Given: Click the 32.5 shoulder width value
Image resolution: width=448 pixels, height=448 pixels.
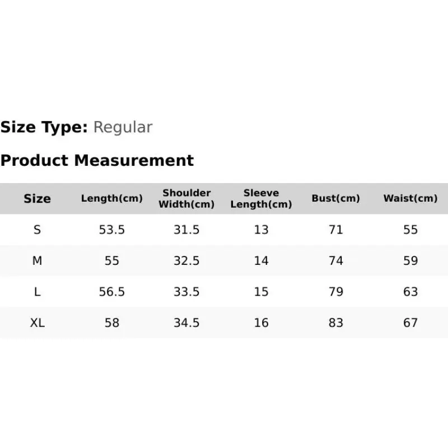Looking at the screenshot, I should (186, 261).
